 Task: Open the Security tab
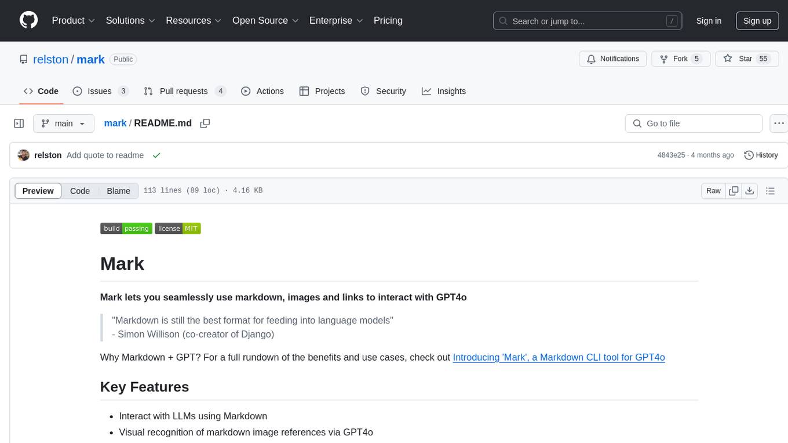click(x=384, y=91)
